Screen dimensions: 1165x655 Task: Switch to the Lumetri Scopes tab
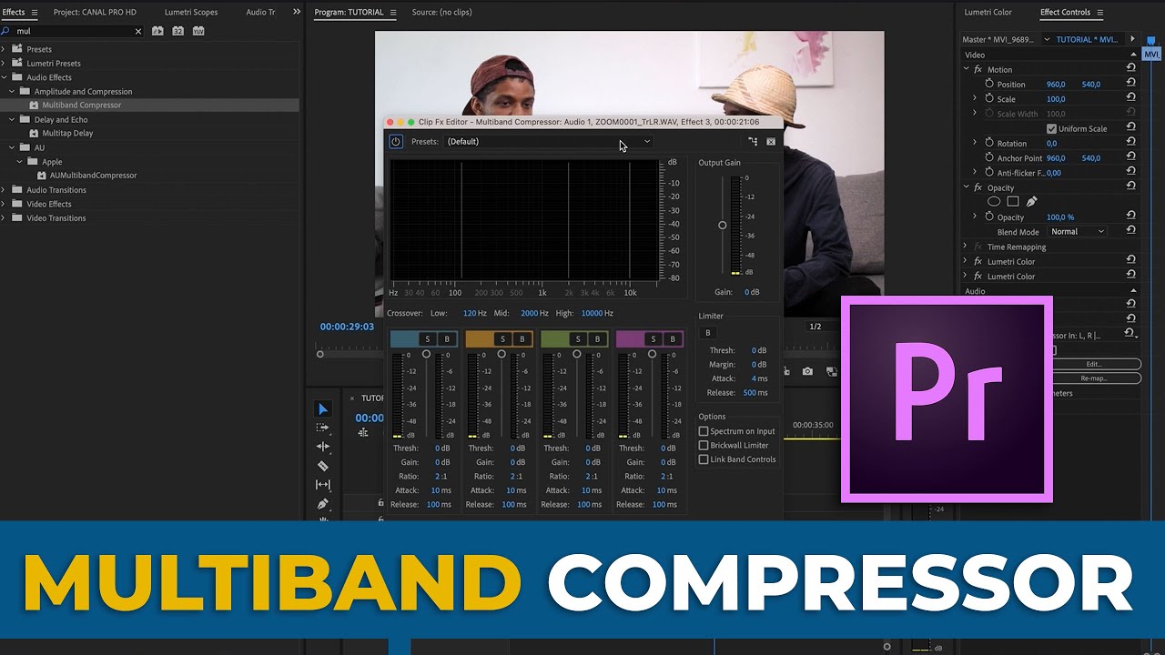pos(191,12)
